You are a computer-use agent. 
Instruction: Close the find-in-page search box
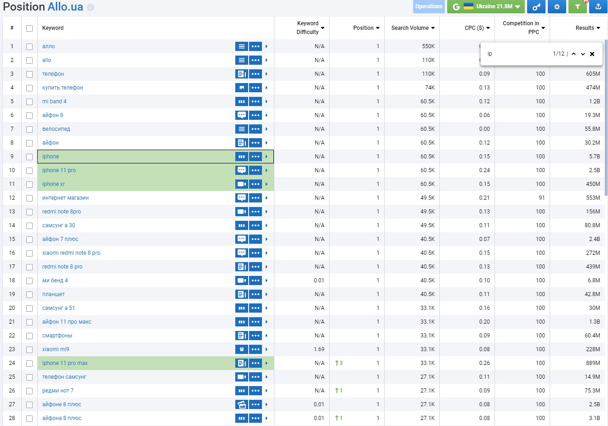click(x=592, y=54)
